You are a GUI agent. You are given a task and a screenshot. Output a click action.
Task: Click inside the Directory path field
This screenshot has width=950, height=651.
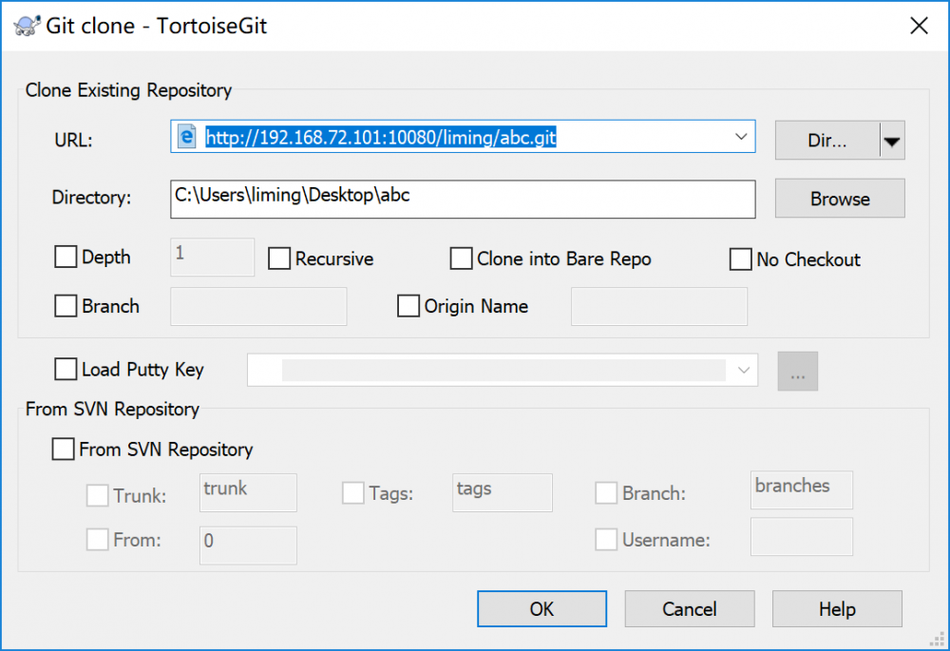pyautogui.click(x=463, y=198)
